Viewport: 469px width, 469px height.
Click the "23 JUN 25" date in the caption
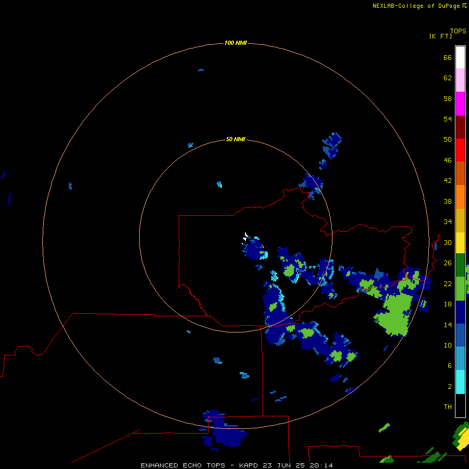click(x=285, y=465)
